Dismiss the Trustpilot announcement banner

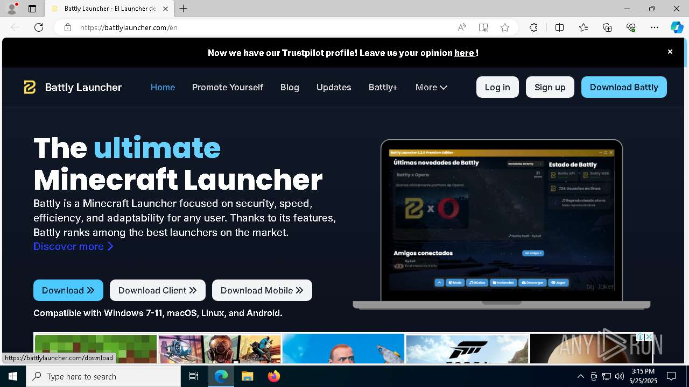pyautogui.click(x=670, y=52)
